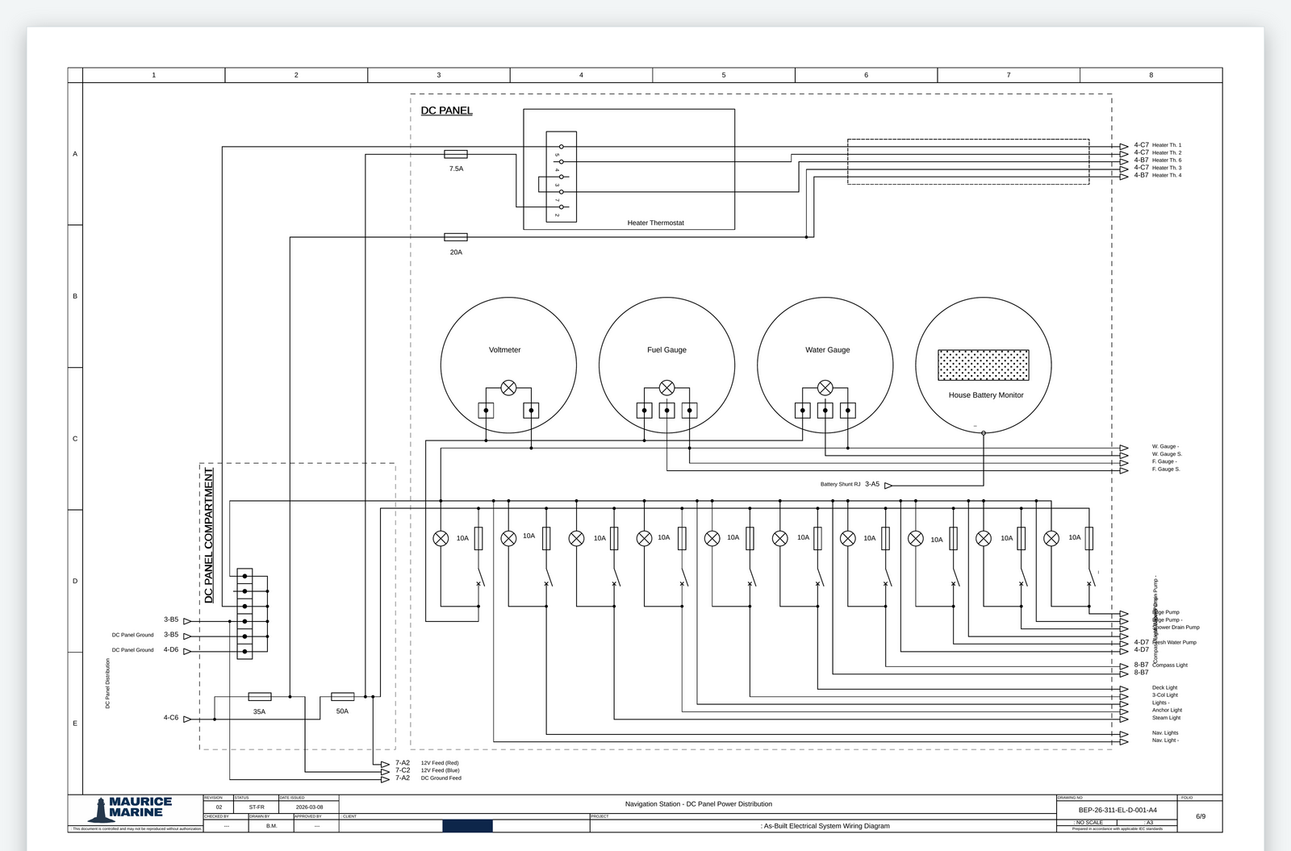Click the Heater Th. 1 output label
1291x851 pixels.
pos(1167,145)
